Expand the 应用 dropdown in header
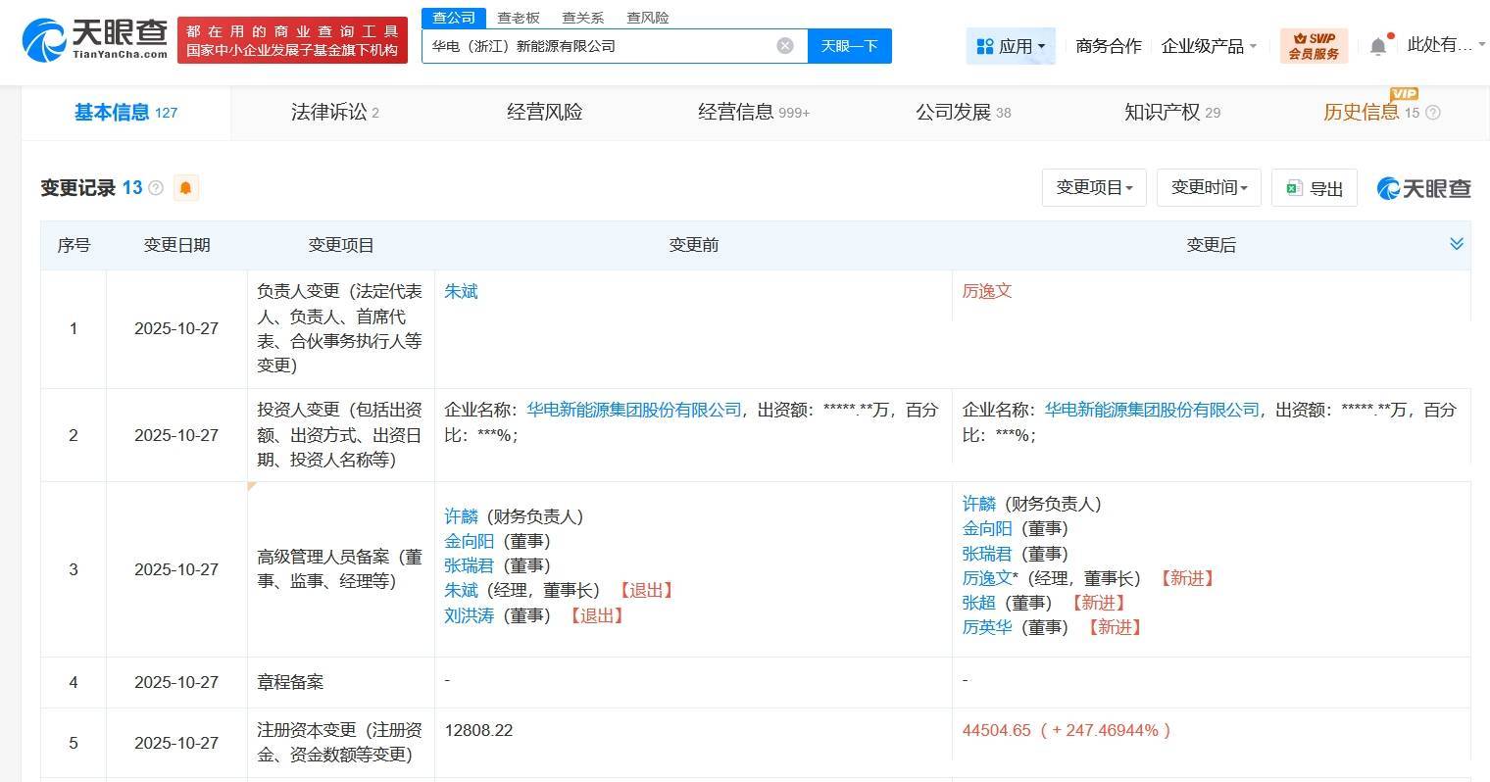This screenshot has height=782, width=1490. click(x=1011, y=45)
